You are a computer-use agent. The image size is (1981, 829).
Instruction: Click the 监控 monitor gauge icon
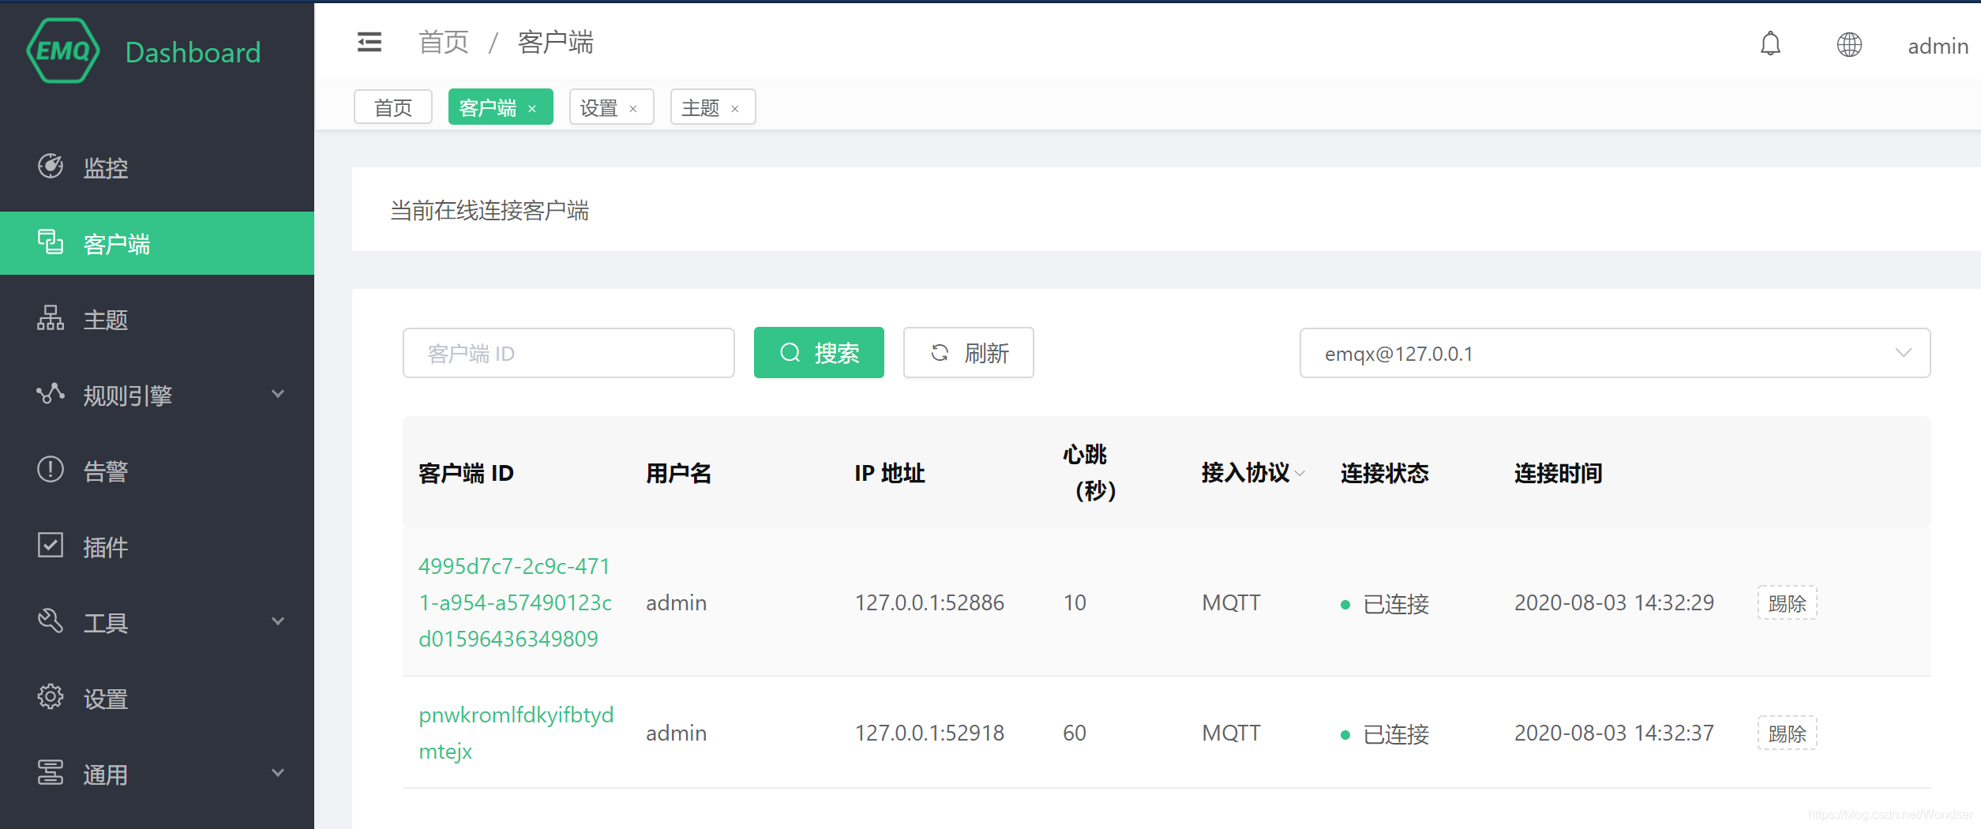[51, 167]
